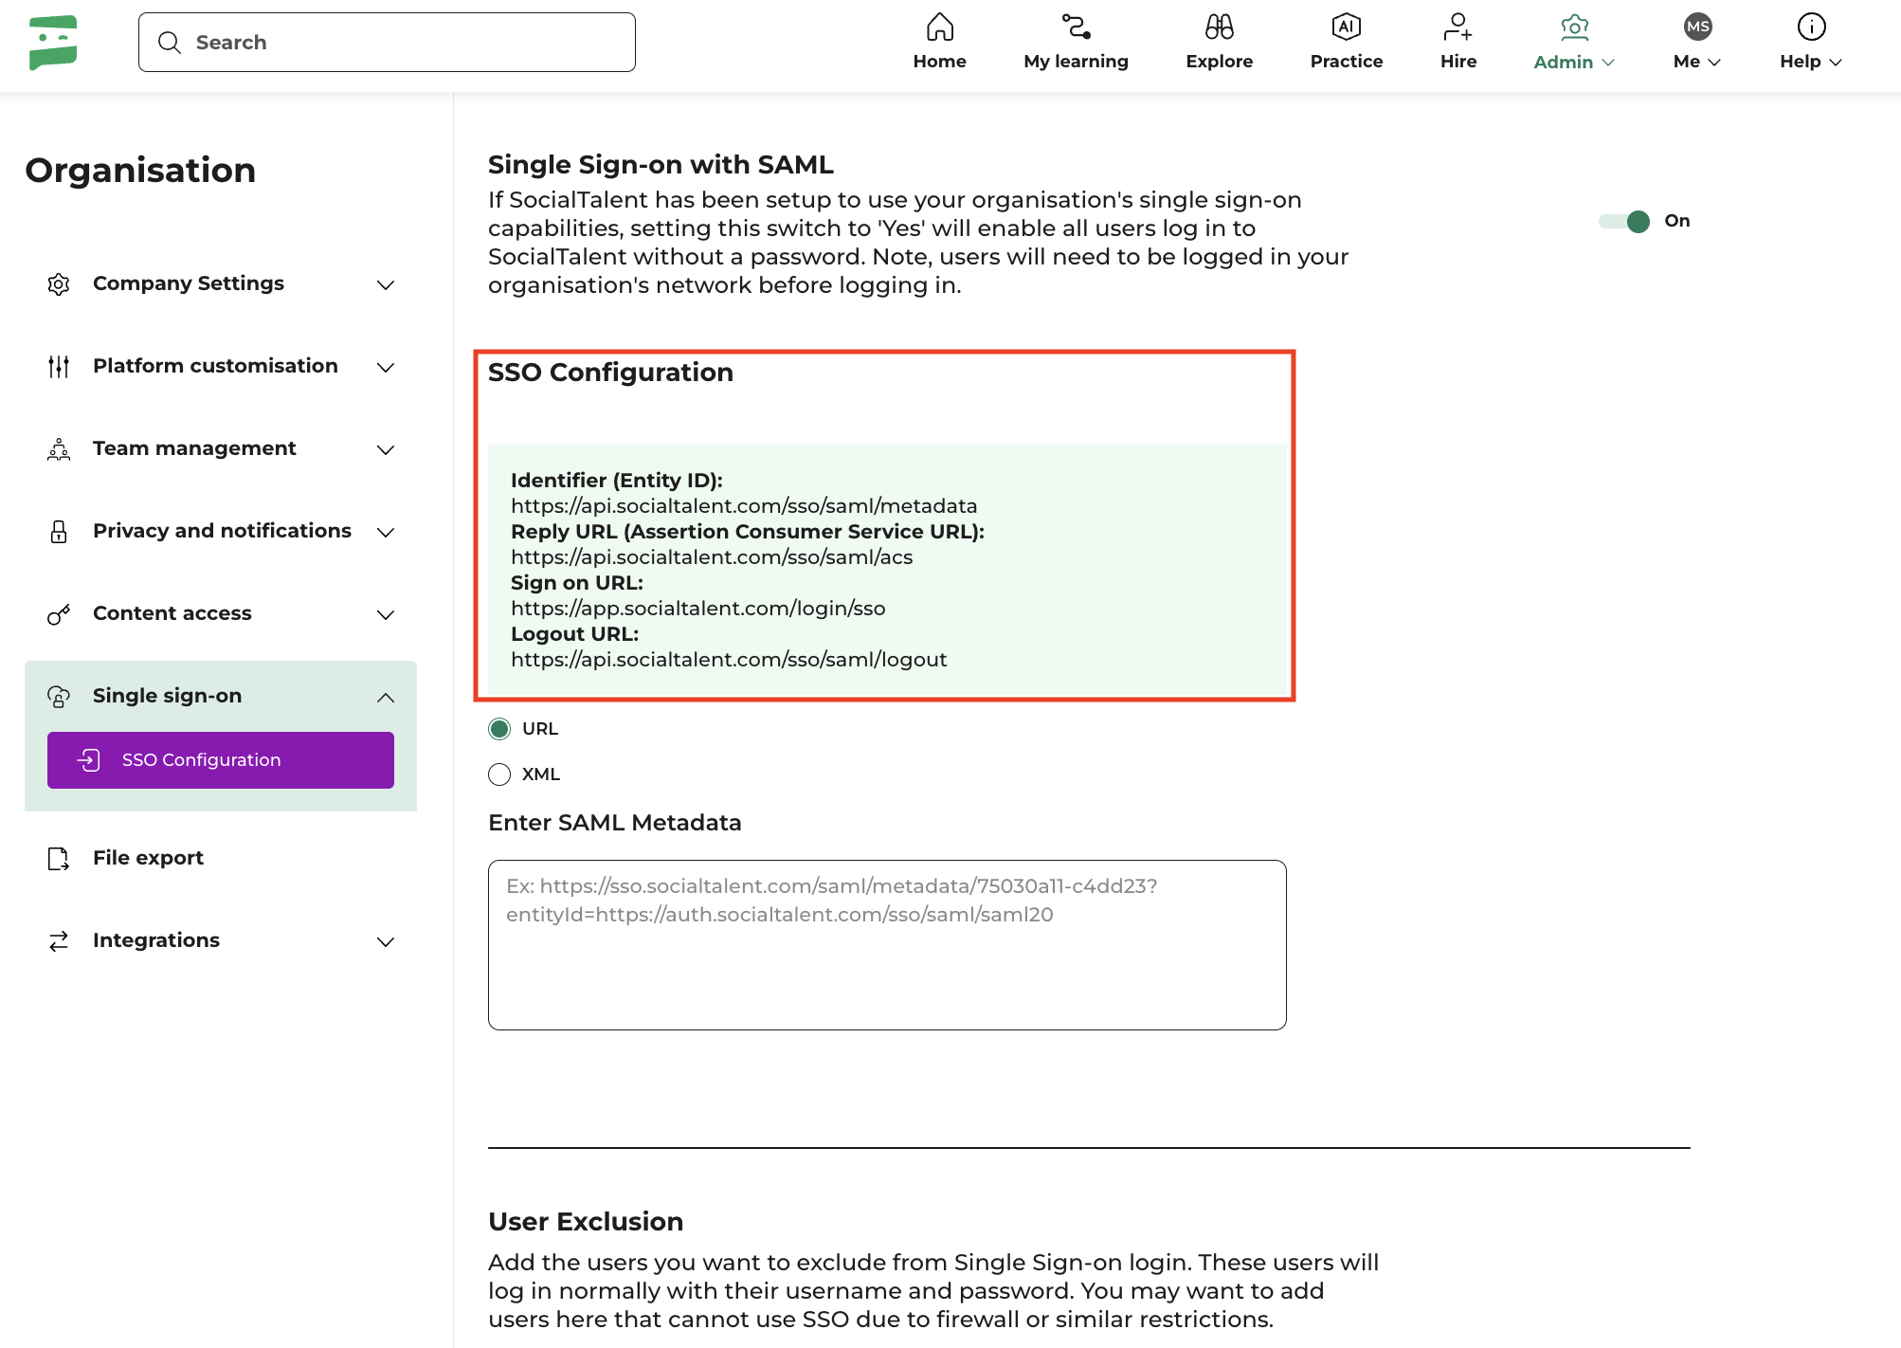Click the Enter SAML Metadata text area
The height and width of the screenshot is (1348, 1901).
point(887,945)
